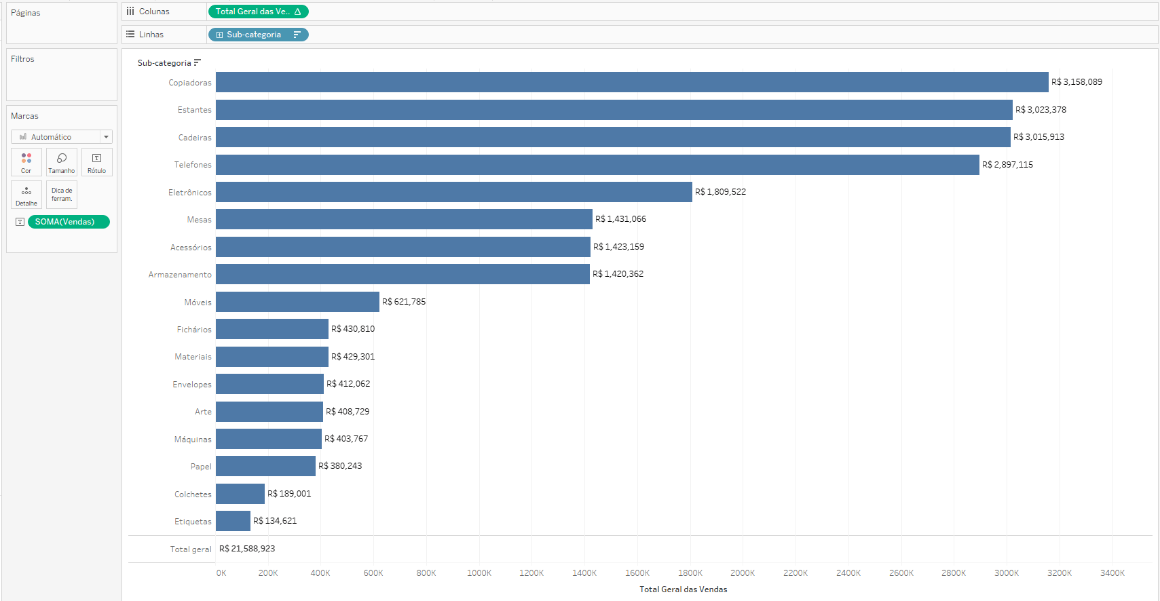Select the Eletrônicos bar
The image size is (1160, 601).
point(454,192)
